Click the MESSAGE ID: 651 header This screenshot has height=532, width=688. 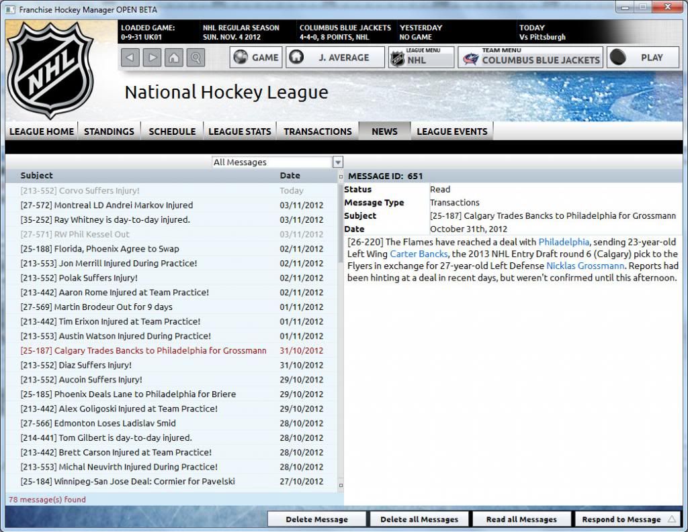(x=385, y=176)
